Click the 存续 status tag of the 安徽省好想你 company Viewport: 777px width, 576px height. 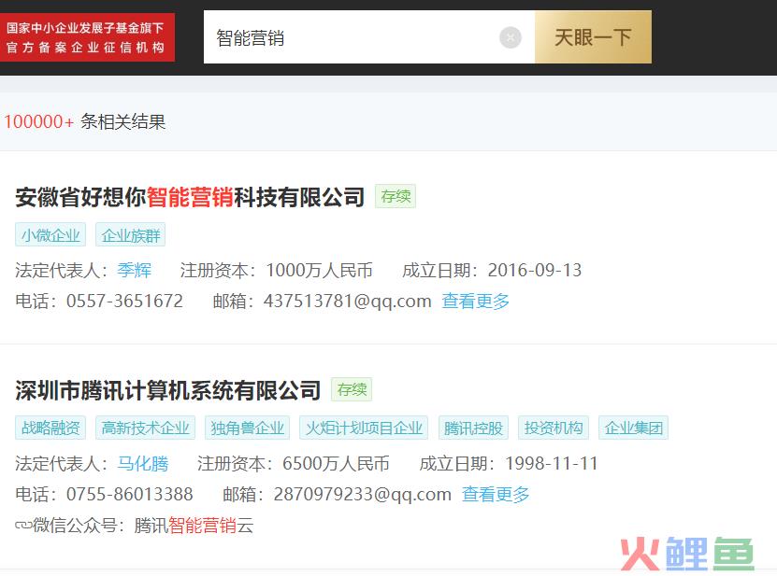click(396, 196)
